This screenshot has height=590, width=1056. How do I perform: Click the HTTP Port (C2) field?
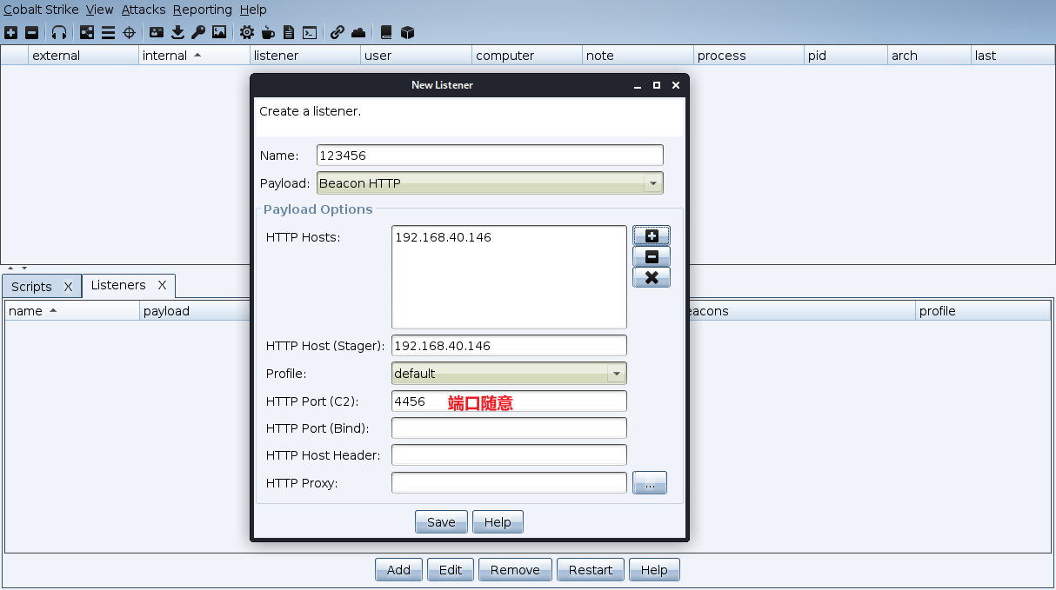pyautogui.click(x=509, y=401)
